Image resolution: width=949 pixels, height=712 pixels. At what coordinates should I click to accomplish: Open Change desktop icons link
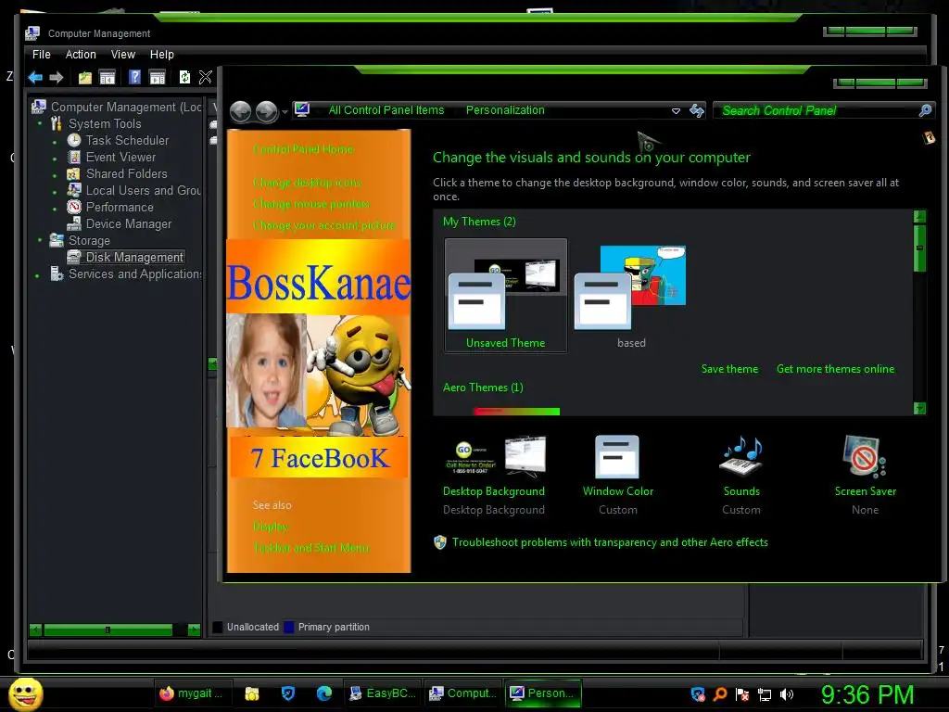pyautogui.click(x=307, y=183)
